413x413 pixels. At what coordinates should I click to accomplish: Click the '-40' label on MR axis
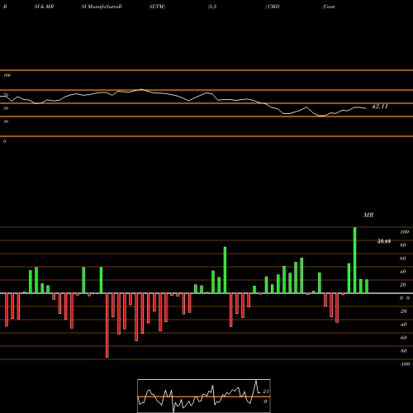click(x=403, y=325)
